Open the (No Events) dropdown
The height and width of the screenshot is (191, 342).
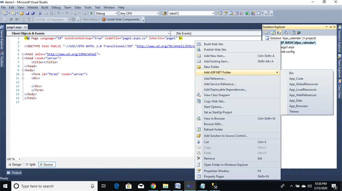click(216, 34)
